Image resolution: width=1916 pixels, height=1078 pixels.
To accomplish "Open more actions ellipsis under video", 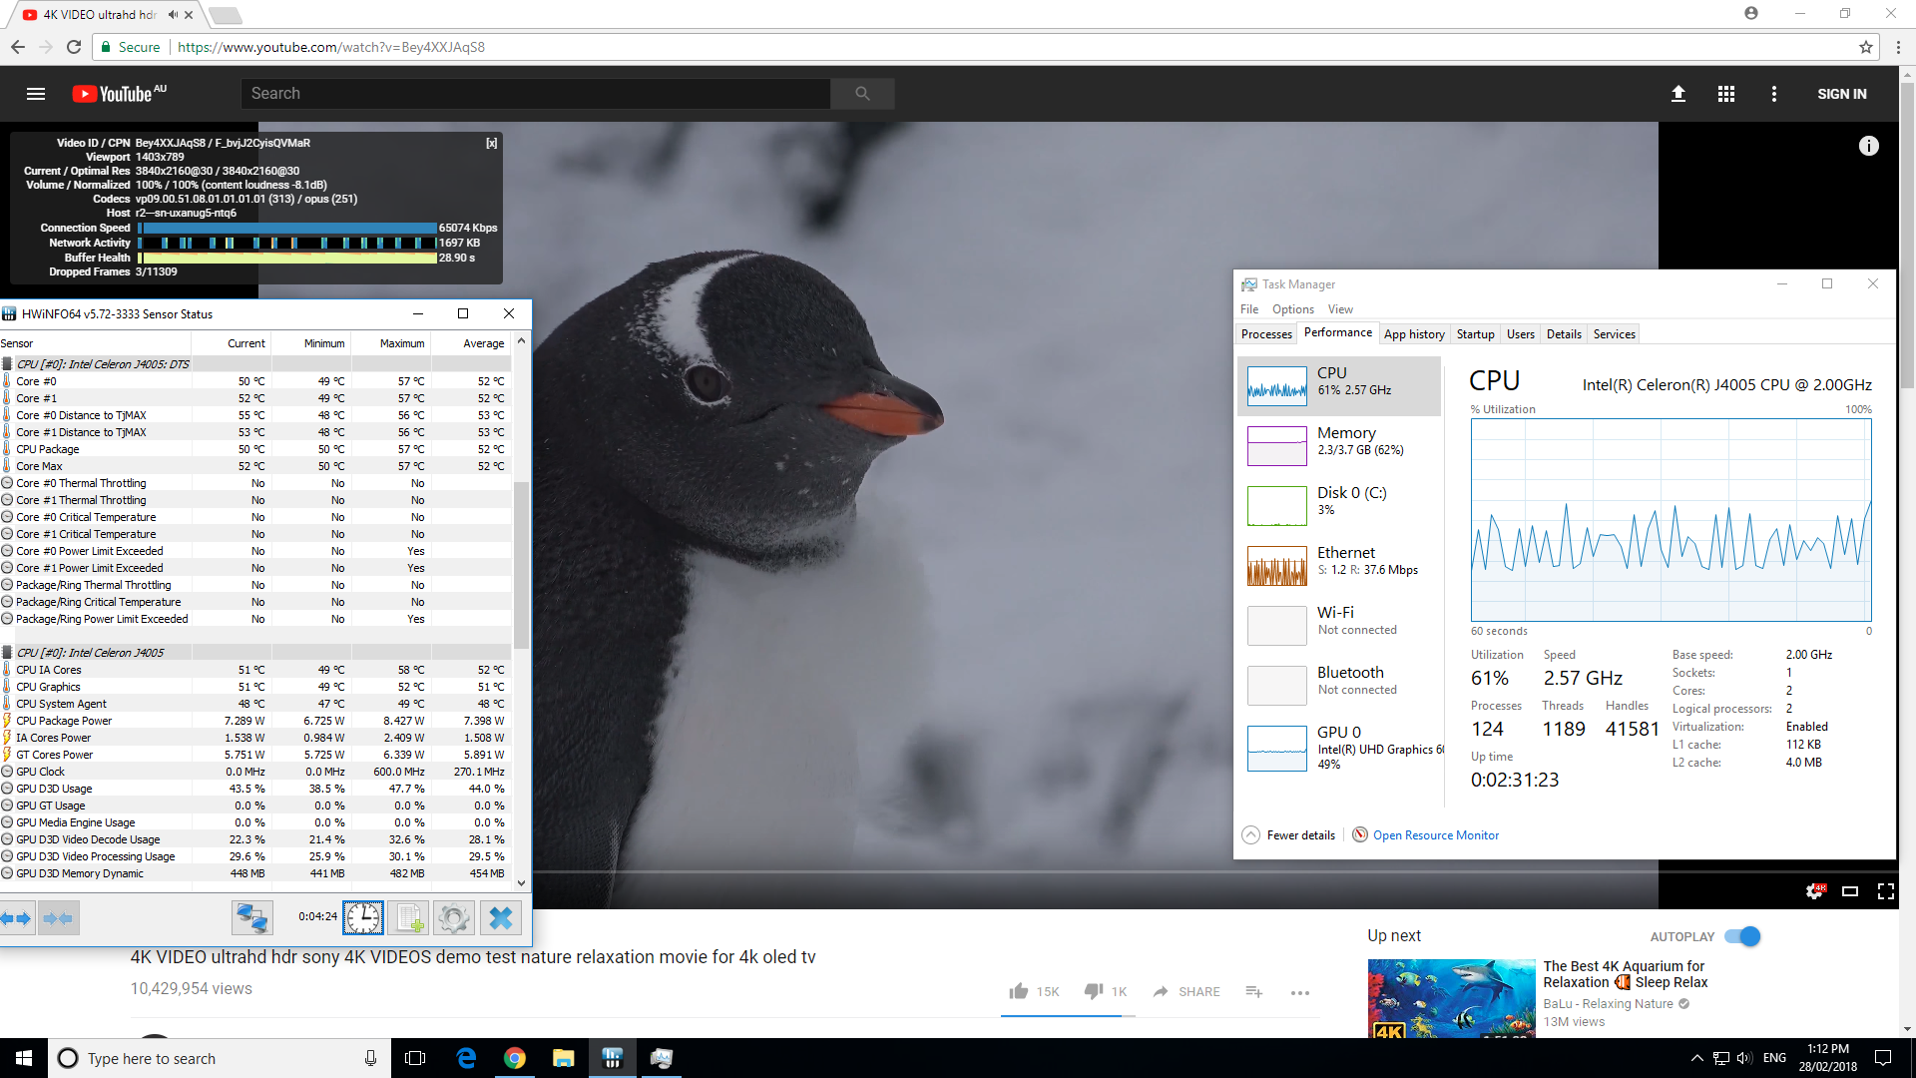I will 1300,992.
